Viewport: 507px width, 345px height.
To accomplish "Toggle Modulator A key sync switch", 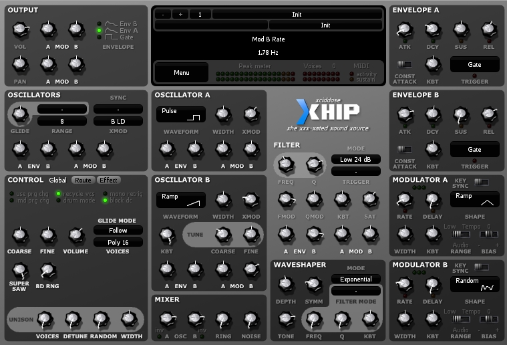I will point(482,183).
